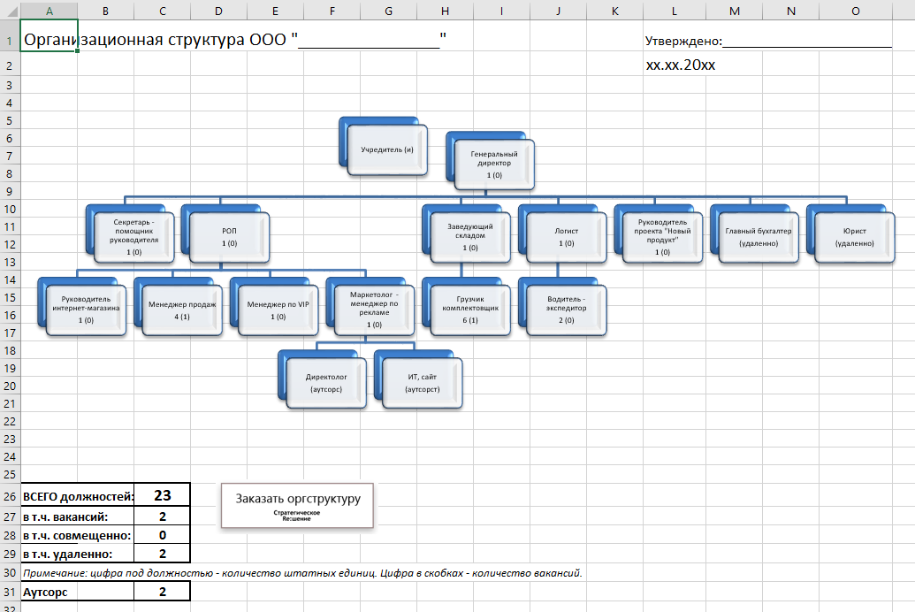
Task: Click the vacancies value cell C27
Action: [x=163, y=516]
